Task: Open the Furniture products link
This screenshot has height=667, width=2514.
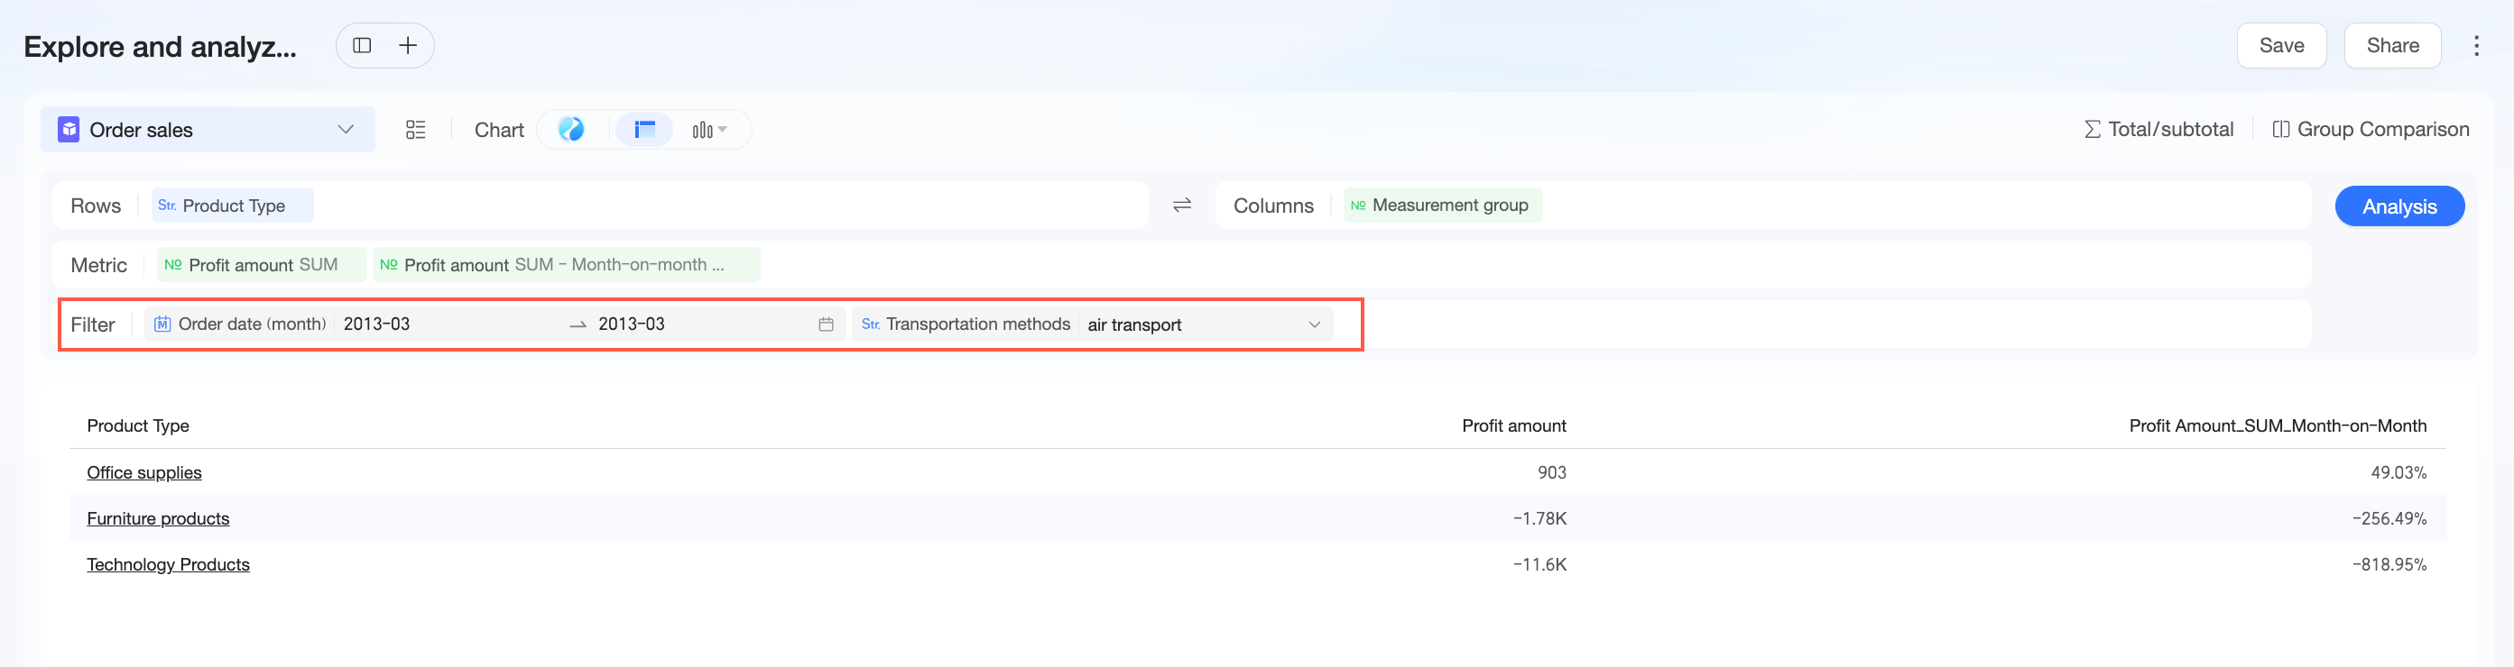Action: click(158, 519)
